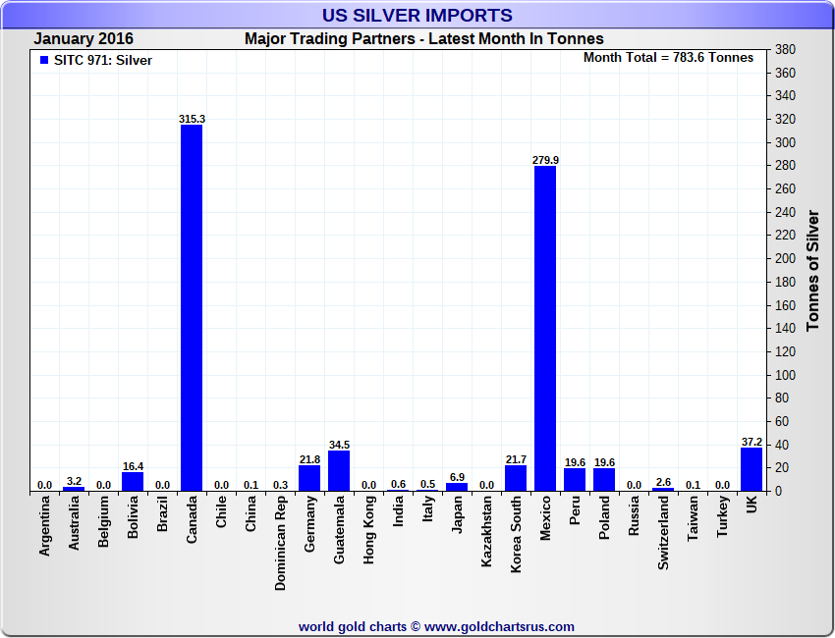This screenshot has height=638, width=835.
Task: Click the 'Italy' axis label
Action: 427,508
